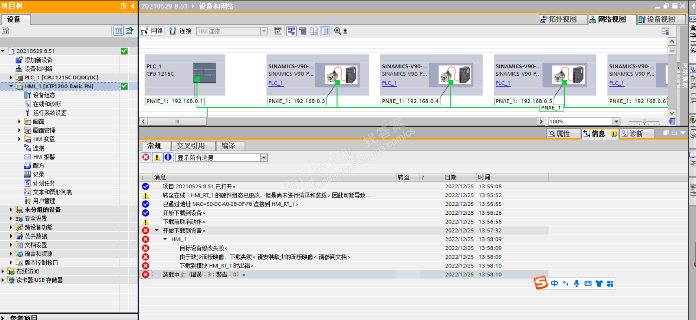Click the 在线和诊断 icon
696x320 pixels.
point(27,104)
